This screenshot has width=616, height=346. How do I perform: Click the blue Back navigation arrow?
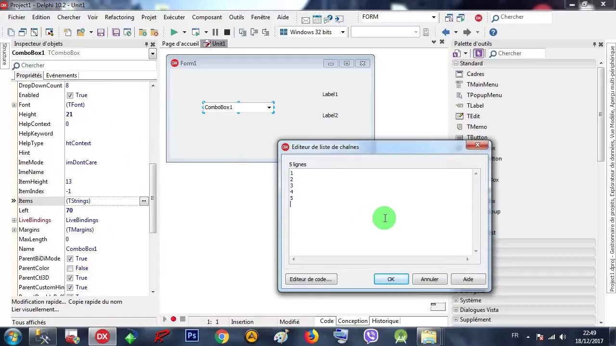pos(446,32)
